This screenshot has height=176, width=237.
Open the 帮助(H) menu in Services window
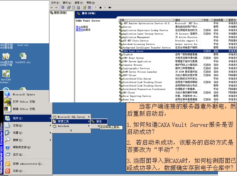(x=91, y=2)
